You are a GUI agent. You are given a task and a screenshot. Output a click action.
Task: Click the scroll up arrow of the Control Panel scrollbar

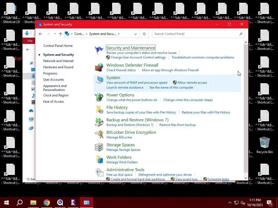pos(245,42)
